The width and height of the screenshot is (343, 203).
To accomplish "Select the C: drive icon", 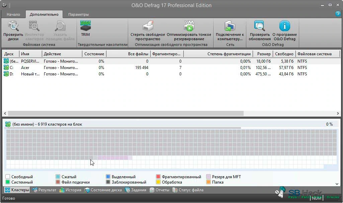I will pos(6,67).
